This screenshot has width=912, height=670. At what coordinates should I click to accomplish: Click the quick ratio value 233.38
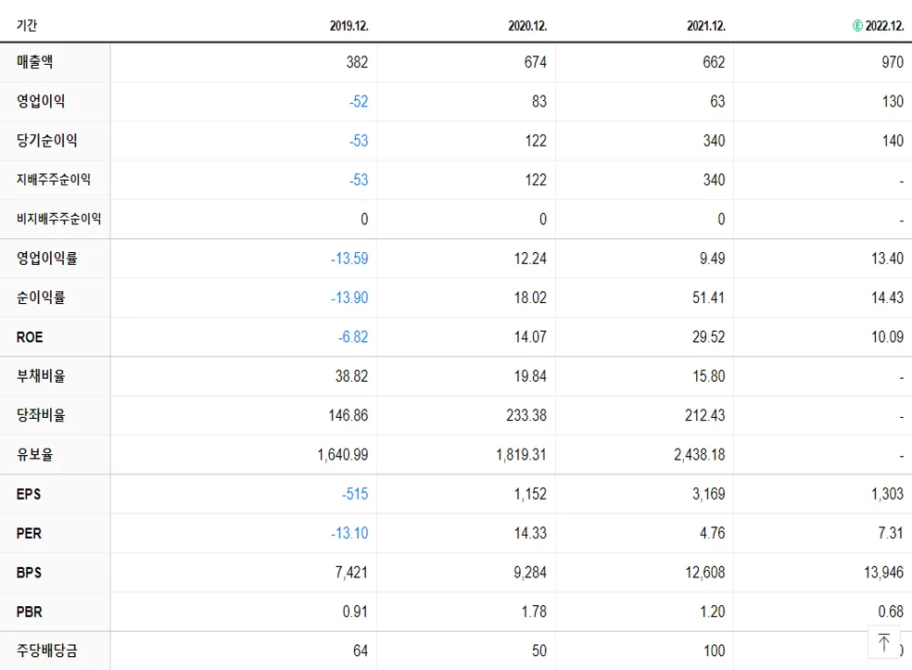click(526, 415)
